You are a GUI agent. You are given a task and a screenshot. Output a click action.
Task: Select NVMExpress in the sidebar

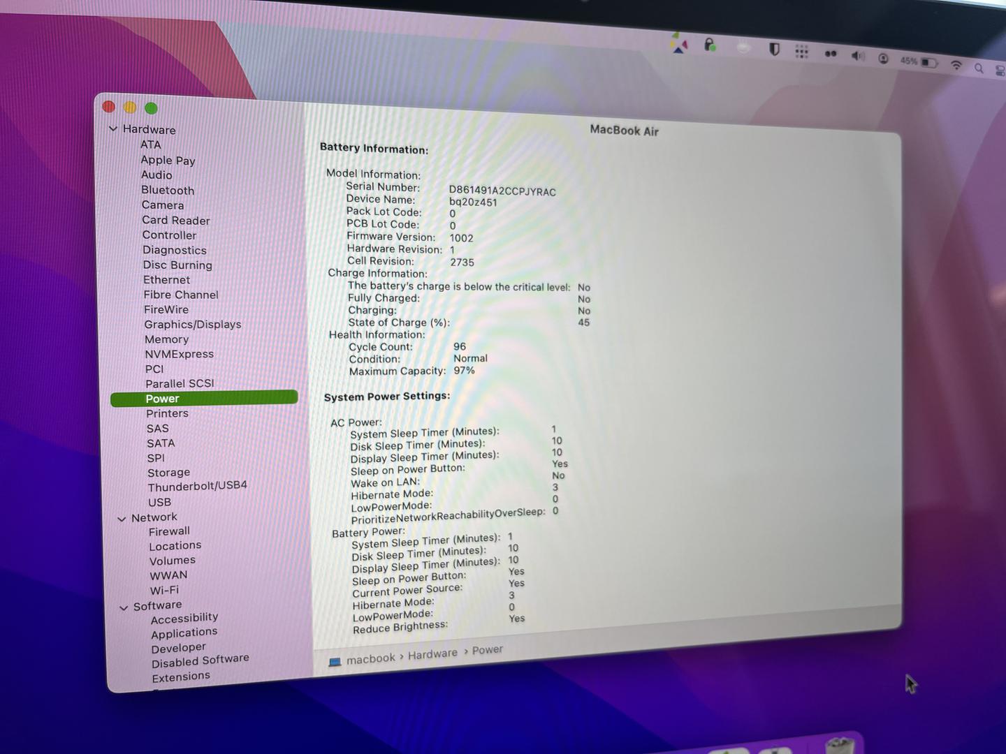pyautogui.click(x=179, y=354)
